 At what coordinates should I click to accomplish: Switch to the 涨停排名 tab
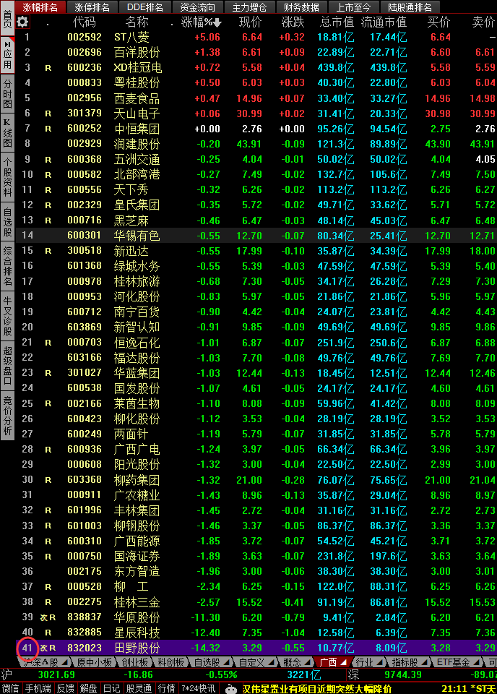point(92,7)
